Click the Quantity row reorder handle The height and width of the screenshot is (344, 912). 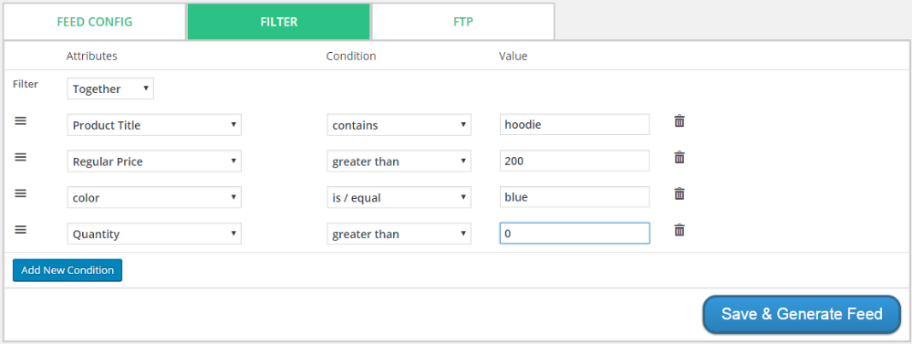pyautogui.click(x=20, y=229)
